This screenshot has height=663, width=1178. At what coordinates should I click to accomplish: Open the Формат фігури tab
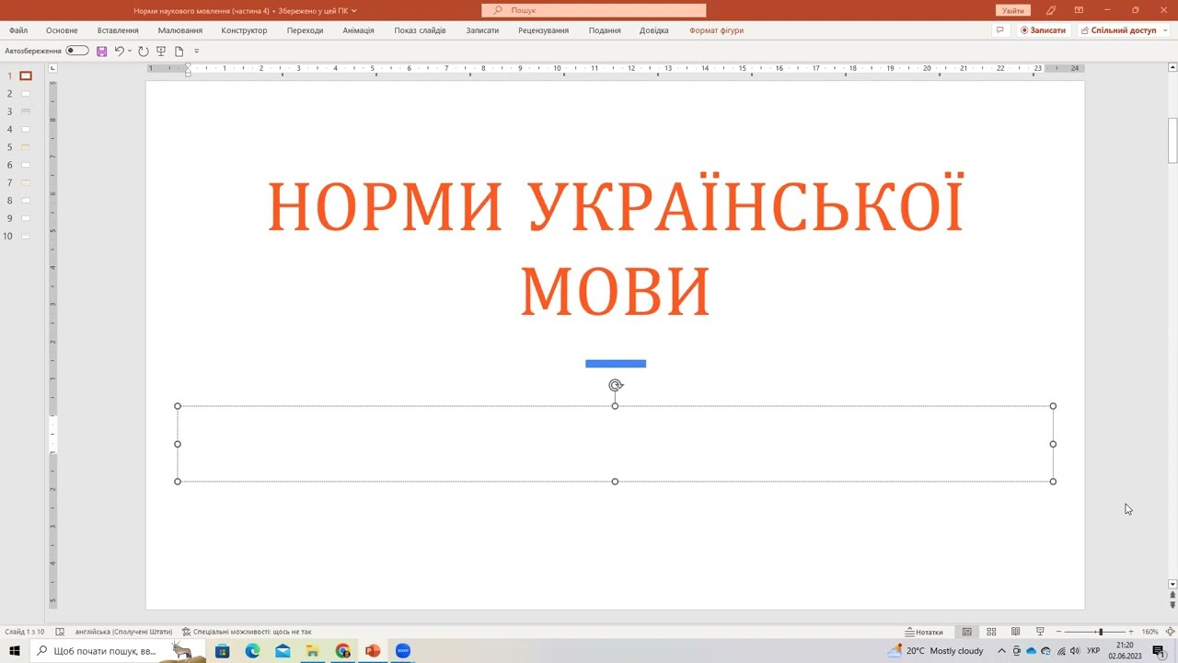pyautogui.click(x=716, y=30)
